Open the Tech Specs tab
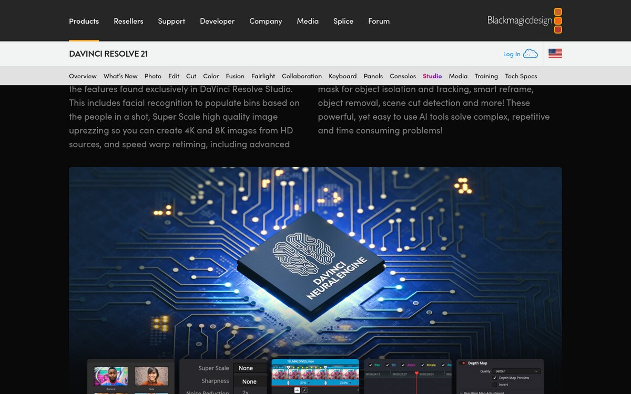 tap(521, 76)
